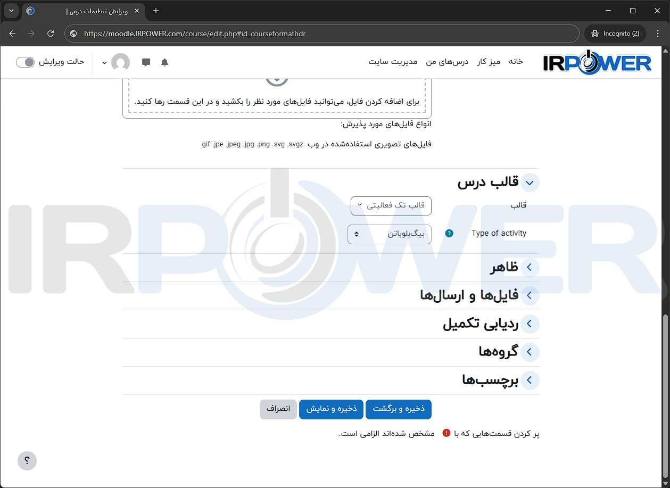
Task: Open the floating help button at bottom left
Action: [x=27, y=460]
